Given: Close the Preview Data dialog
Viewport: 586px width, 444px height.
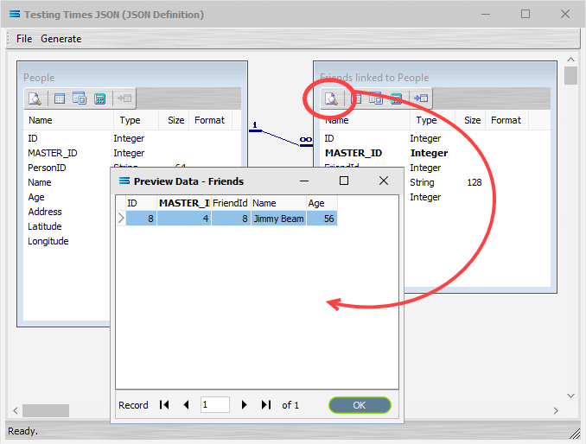Looking at the screenshot, I should (384, 181).
